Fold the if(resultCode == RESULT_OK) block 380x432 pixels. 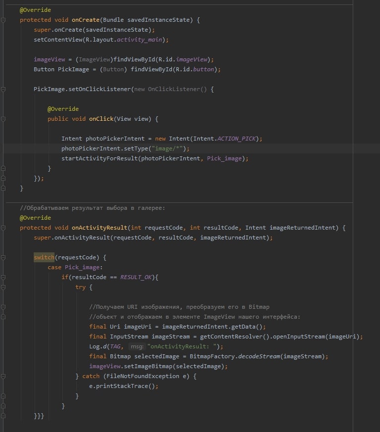pyautogui.click(x=3, y=278)
